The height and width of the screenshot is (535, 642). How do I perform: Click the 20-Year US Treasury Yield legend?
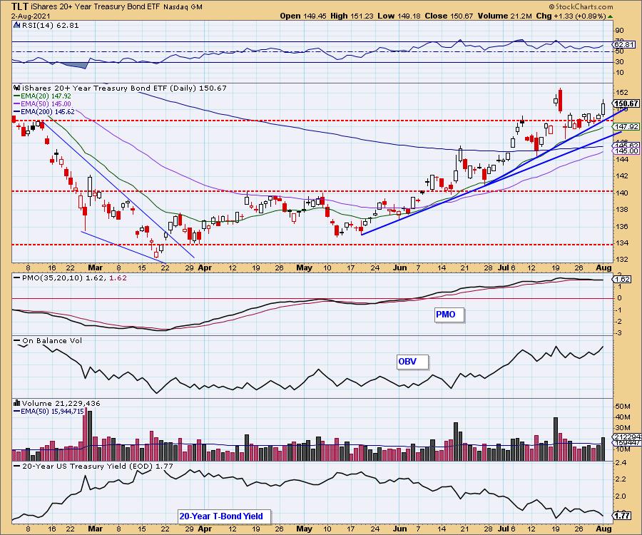point(93,467)
